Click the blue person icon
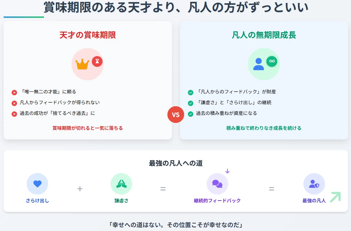 [259, 64]
